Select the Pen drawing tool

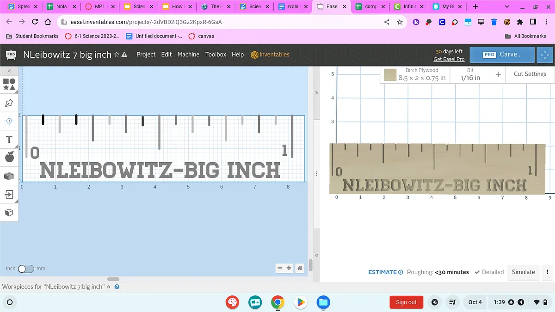point(9,103)
